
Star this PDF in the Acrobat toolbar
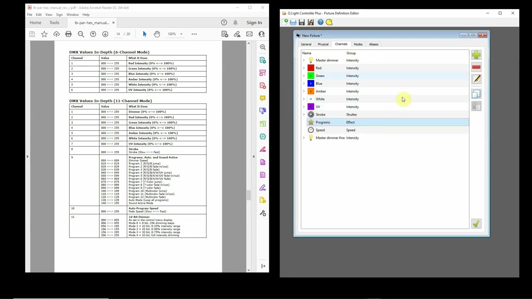pyautogui.click(x=44, y=34)
